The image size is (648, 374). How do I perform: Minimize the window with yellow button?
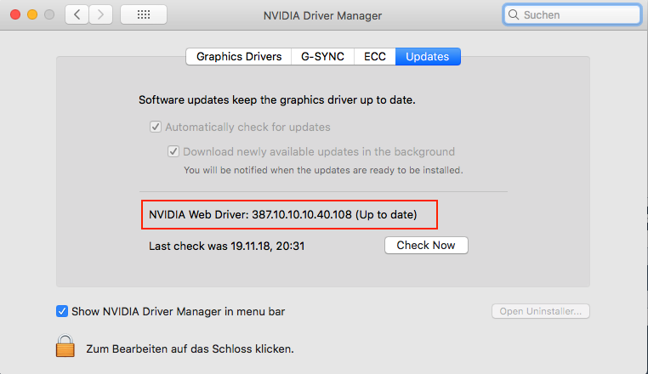pyautogui.click(x=33, y=14)
